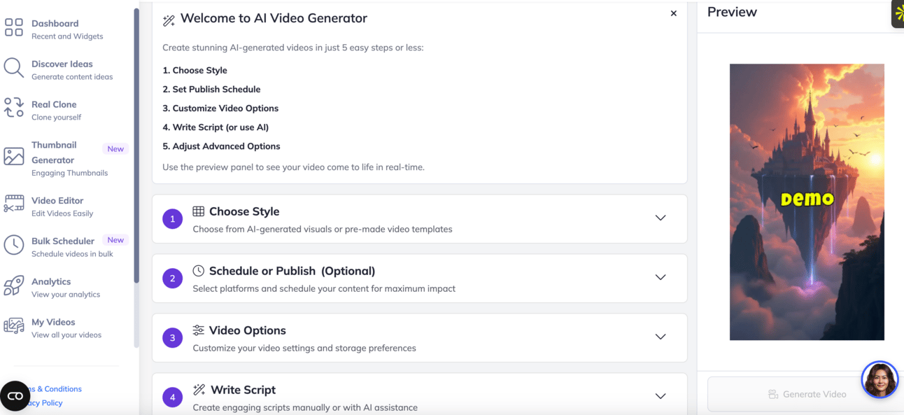Click the Video Editor scissors icon
The height and width of the screenshot is (415, 904).
(14, 204)
